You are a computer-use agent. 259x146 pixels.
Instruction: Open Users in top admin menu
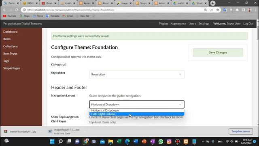click(192, 24)
